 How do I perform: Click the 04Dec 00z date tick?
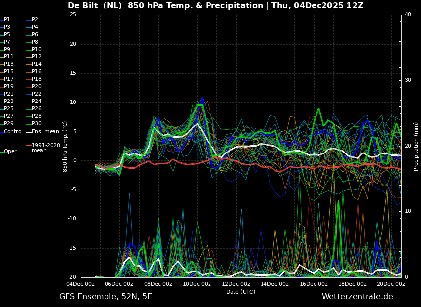click(x=81, y=284)
